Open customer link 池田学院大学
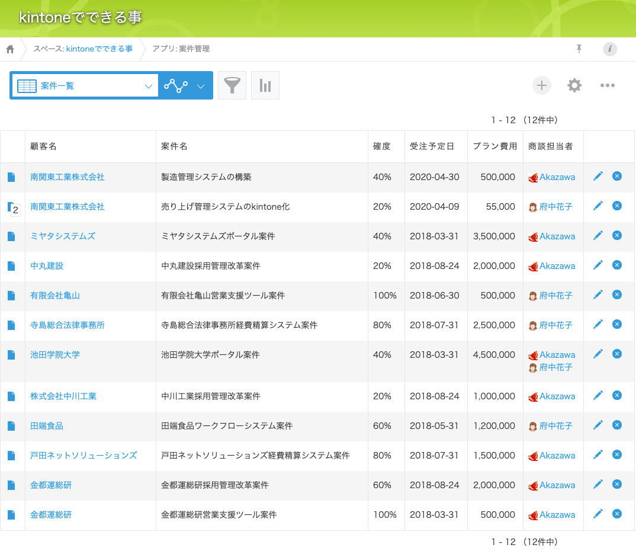Viewport: 636px width, 551px height. pyautogui.click(x=55, y=355)
